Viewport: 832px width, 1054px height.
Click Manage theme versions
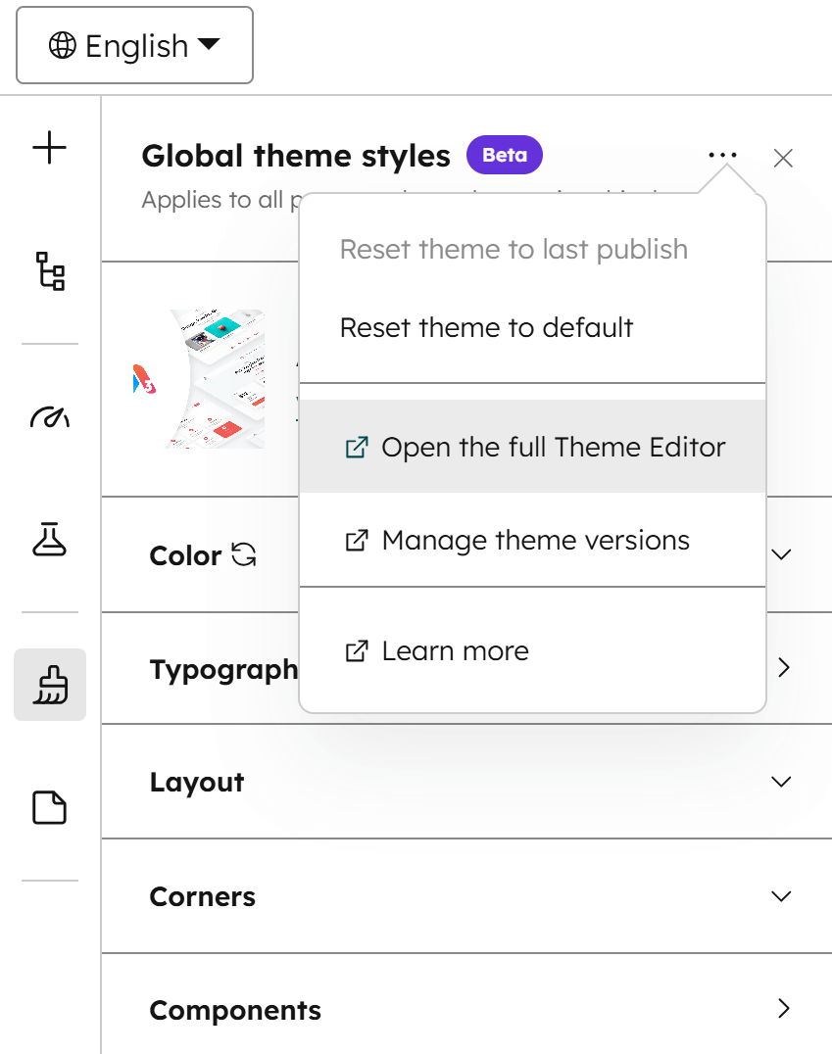tap(536, 540)
